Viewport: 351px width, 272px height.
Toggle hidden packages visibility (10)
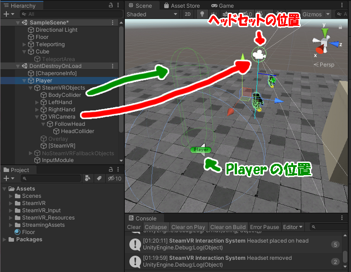(x=114, y=178)
